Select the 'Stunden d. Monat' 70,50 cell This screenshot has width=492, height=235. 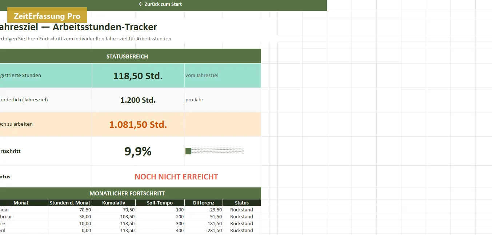coord(70,210)
